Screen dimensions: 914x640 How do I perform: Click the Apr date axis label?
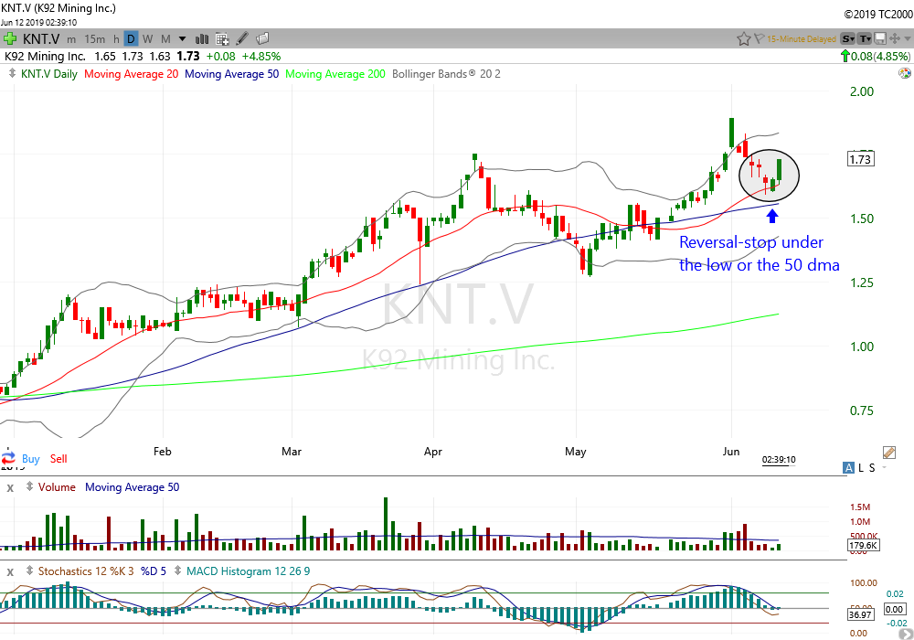coord(433,451)
